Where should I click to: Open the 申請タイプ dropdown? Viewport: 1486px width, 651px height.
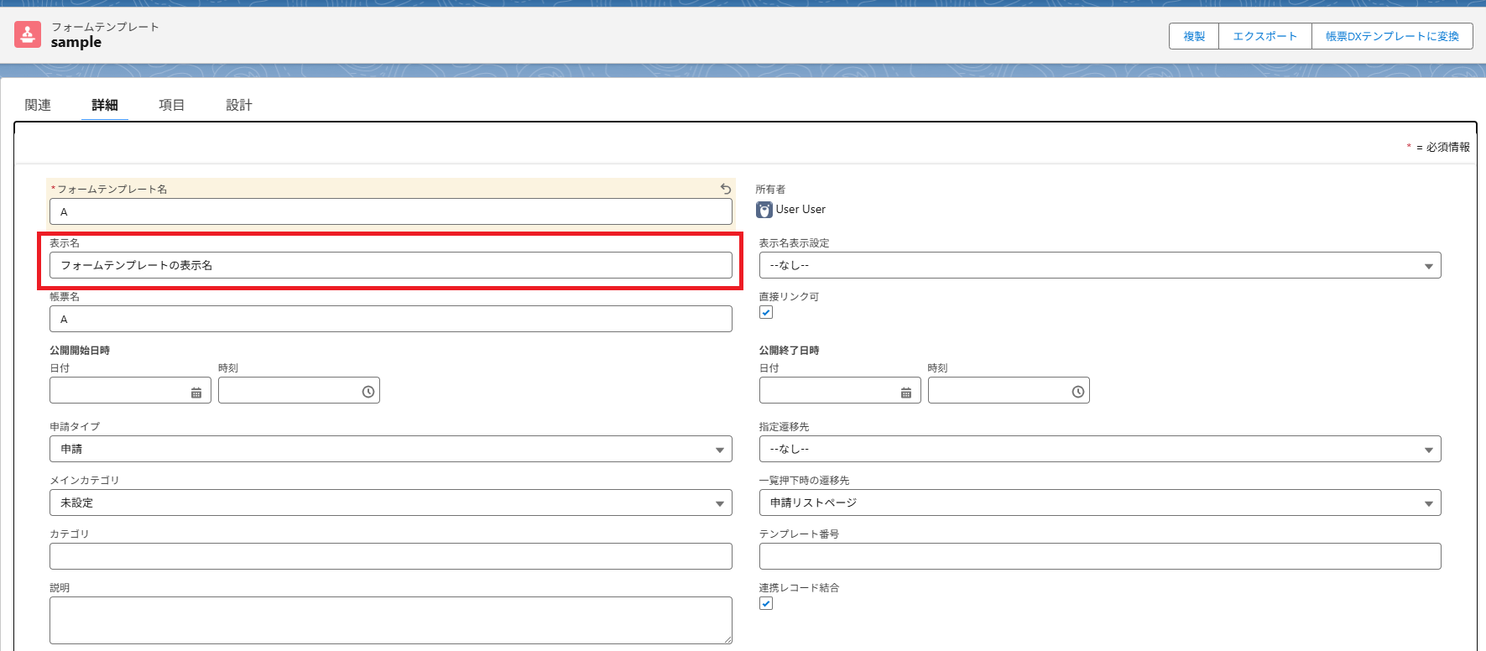390,449
